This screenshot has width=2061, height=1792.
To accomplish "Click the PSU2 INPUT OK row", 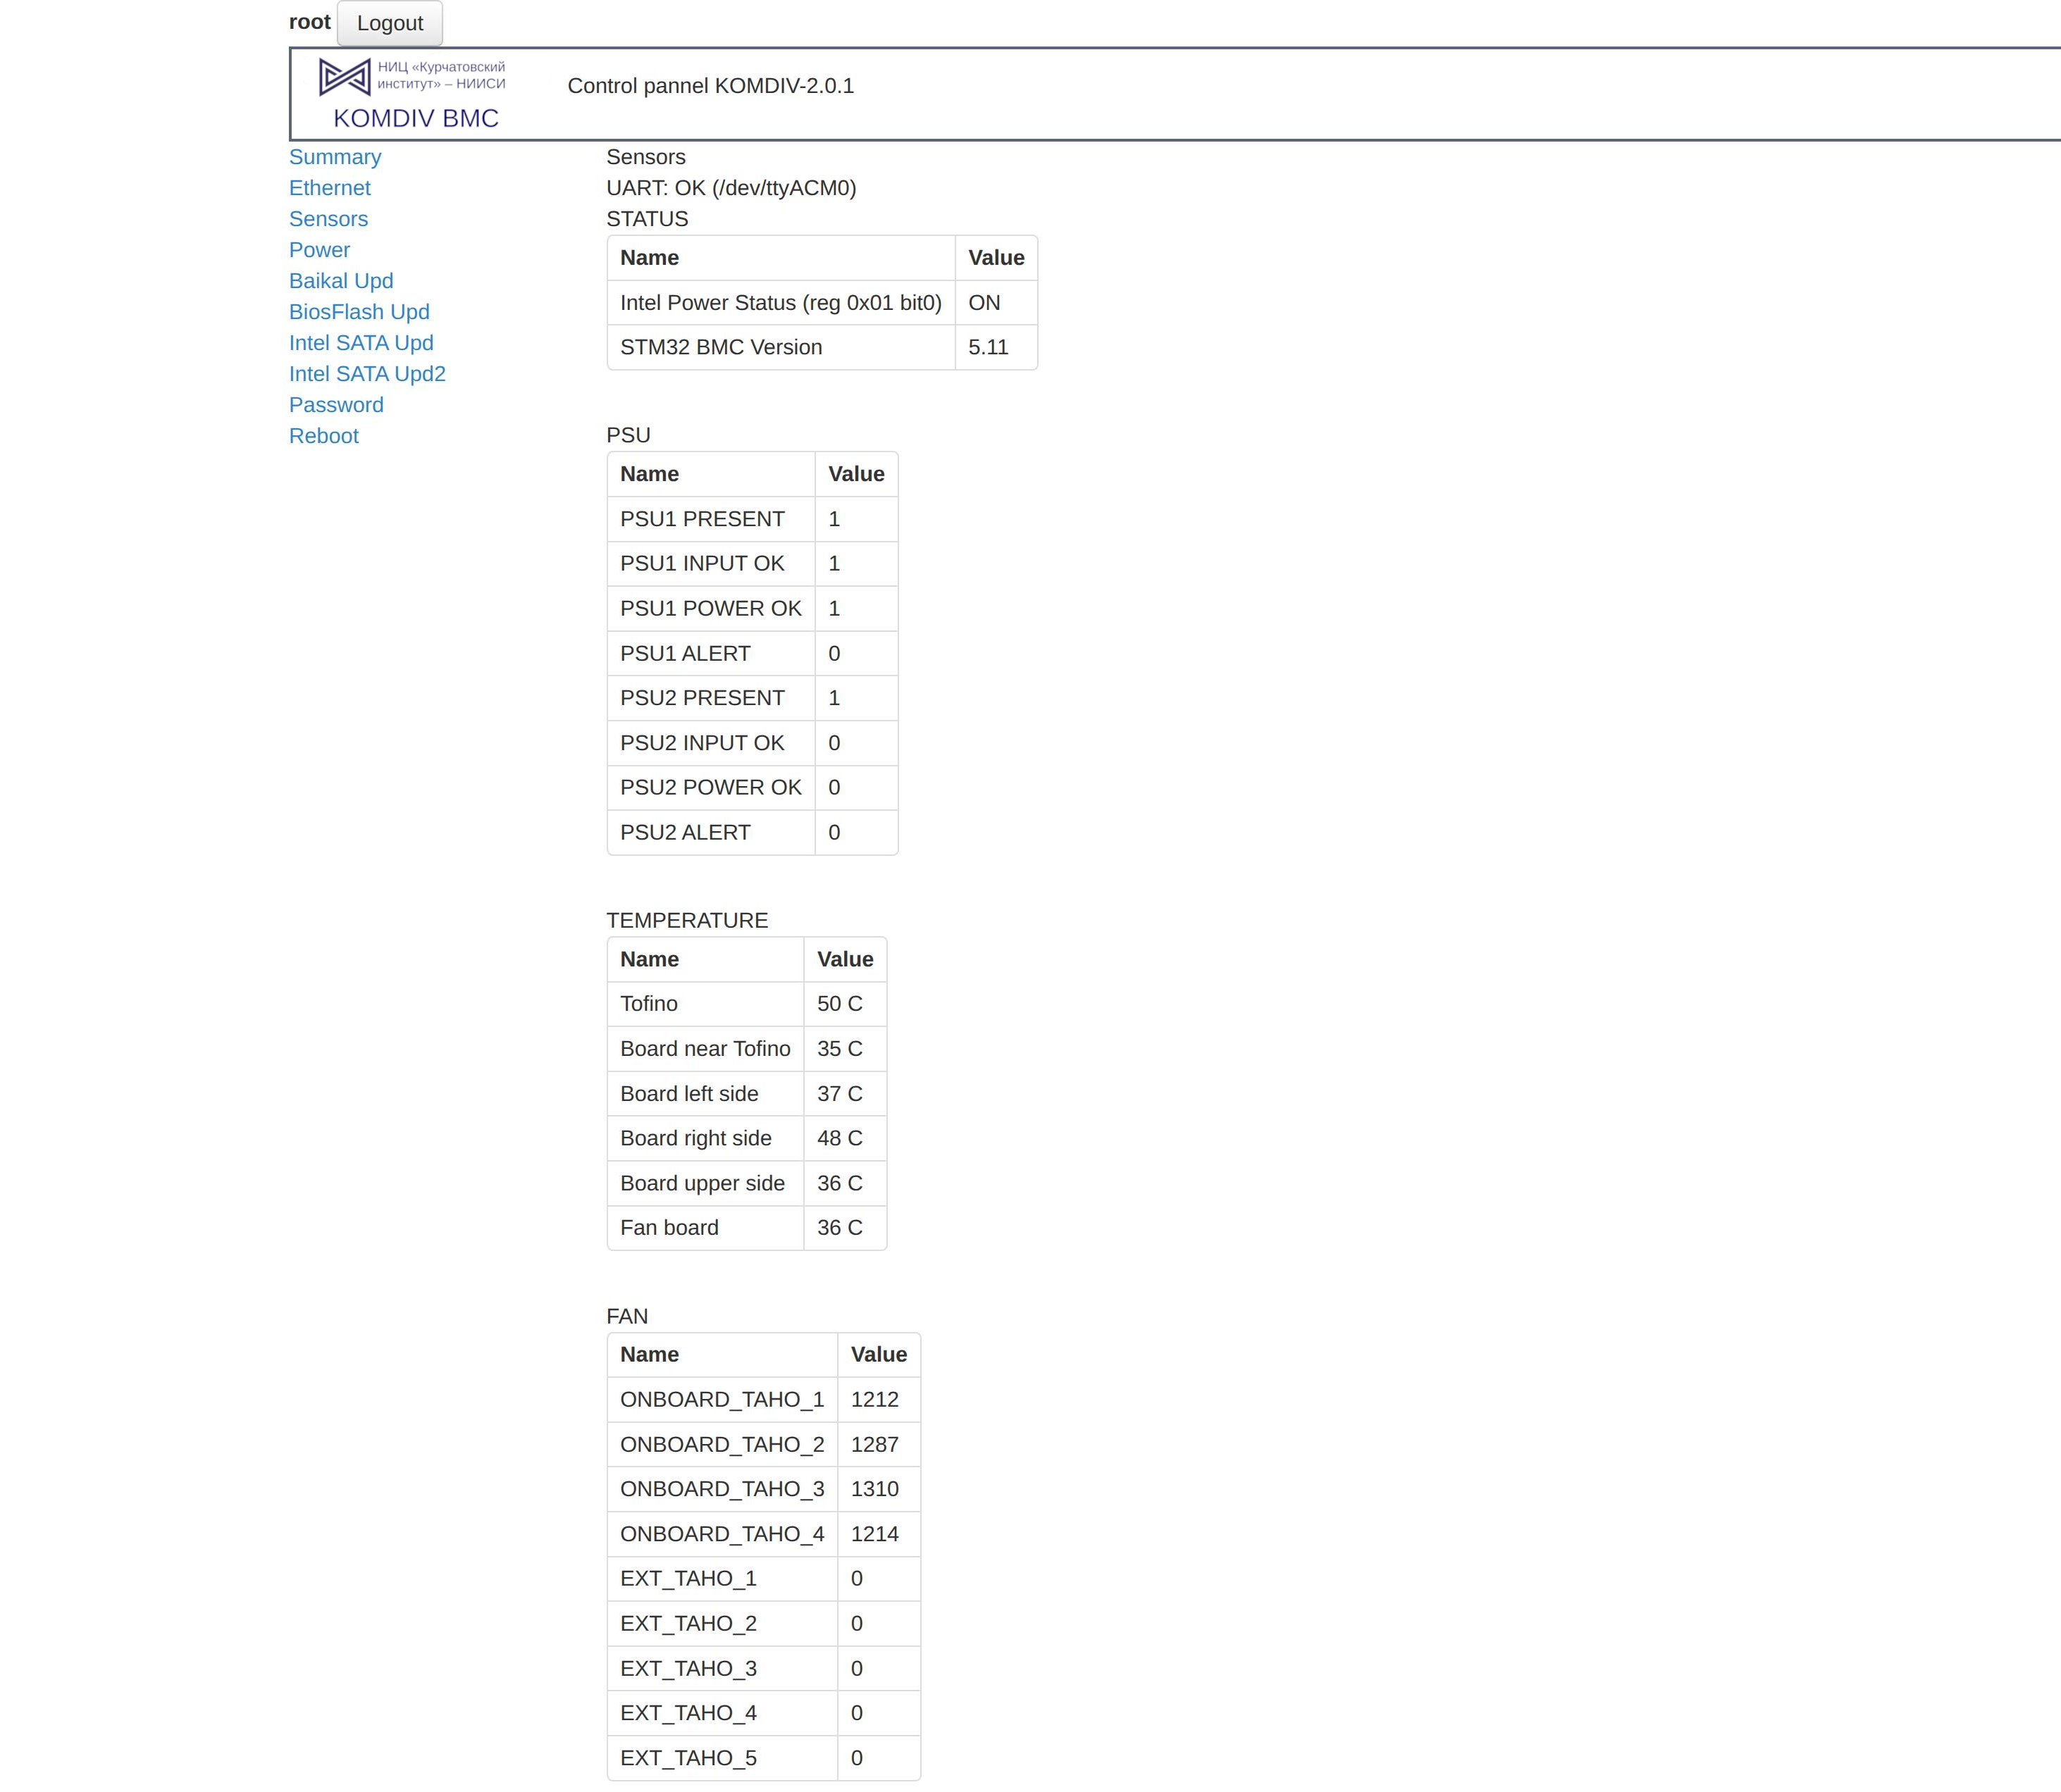I will point(753,743).
